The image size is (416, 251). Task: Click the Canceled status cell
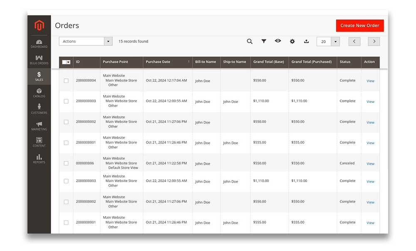[347, 163]
